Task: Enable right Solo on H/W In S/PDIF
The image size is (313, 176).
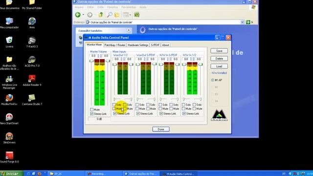Action: coord(171,105)
